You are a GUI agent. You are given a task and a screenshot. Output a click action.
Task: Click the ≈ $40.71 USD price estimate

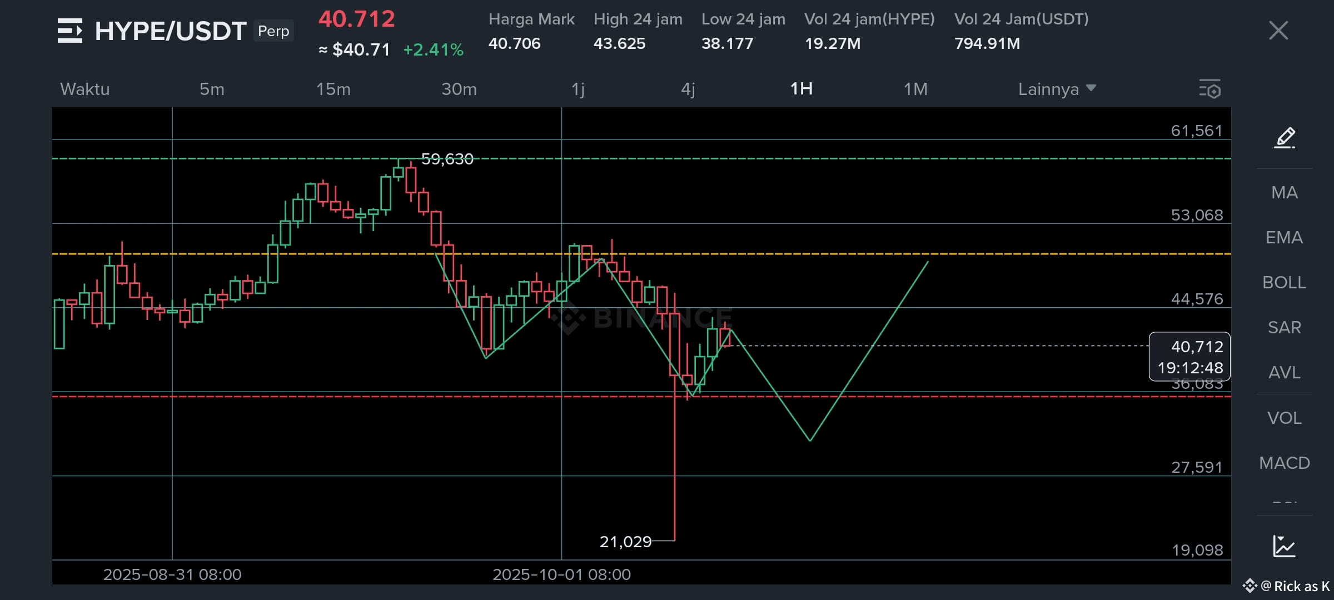(x=354, y=50)
